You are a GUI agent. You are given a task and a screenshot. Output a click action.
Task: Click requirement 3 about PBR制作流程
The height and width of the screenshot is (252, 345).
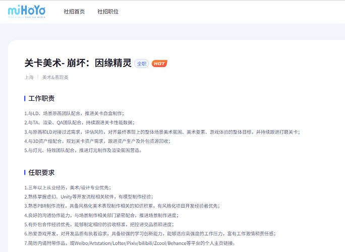click(122, 206)
